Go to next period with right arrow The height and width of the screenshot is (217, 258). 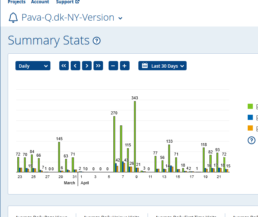tap(87, 66)
